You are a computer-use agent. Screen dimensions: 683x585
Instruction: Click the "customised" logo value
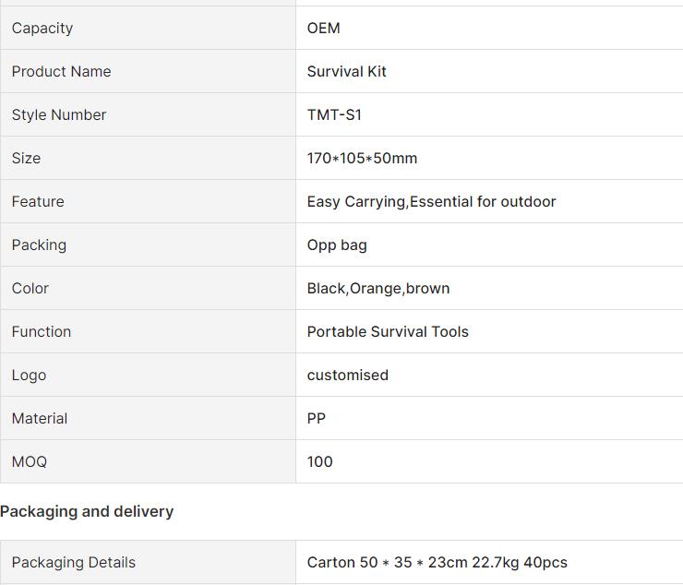pyautogui.click(x=347, y=375)
